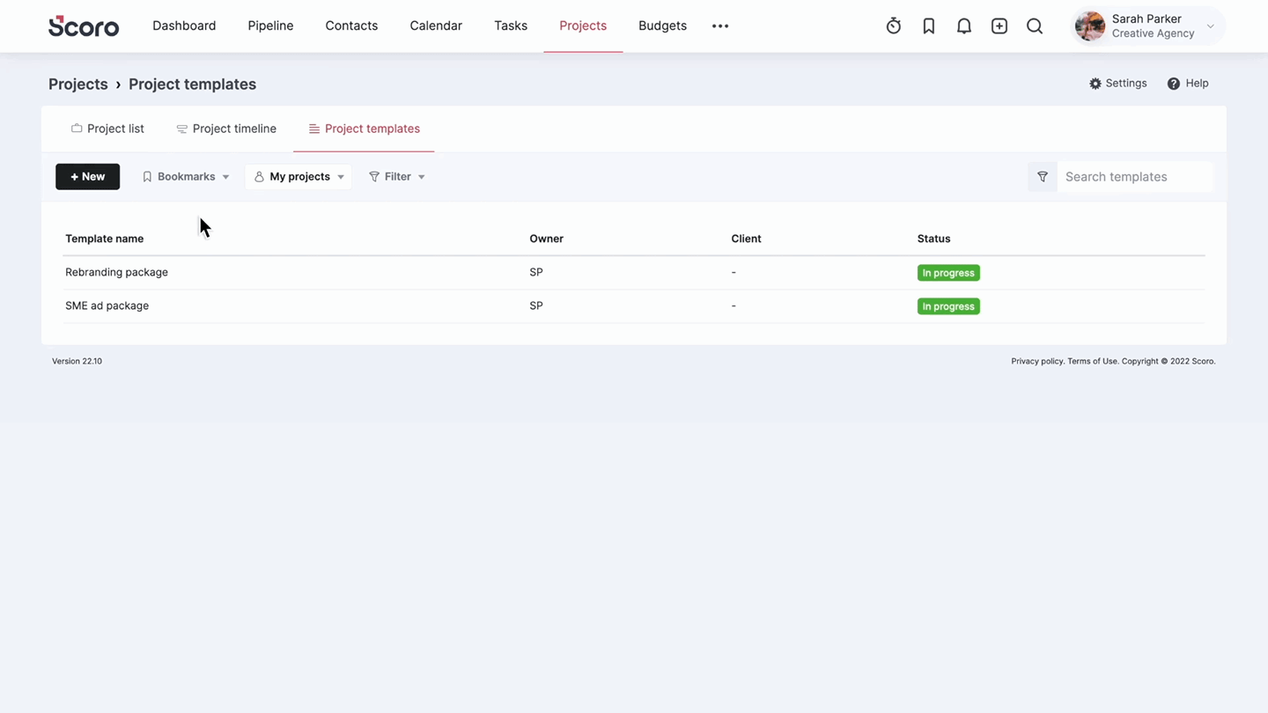Expand the user account menu chevron
This screenshot has height=713, width=1268.
[x=1211, y=26]
